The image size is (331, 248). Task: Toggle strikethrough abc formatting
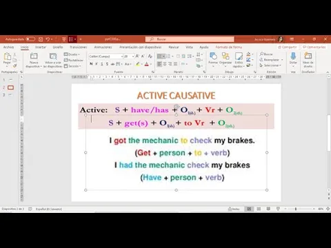(x=112, y=64)
